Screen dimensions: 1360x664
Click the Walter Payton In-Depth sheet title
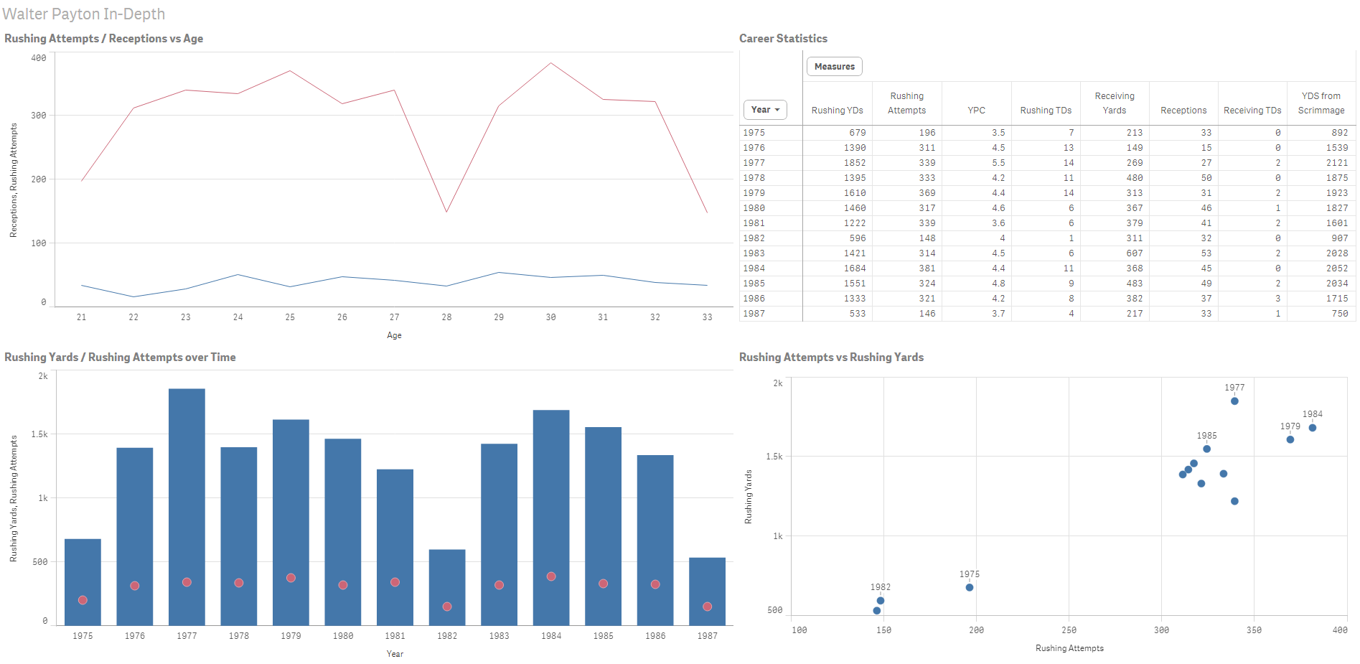(x=84, y=14)
